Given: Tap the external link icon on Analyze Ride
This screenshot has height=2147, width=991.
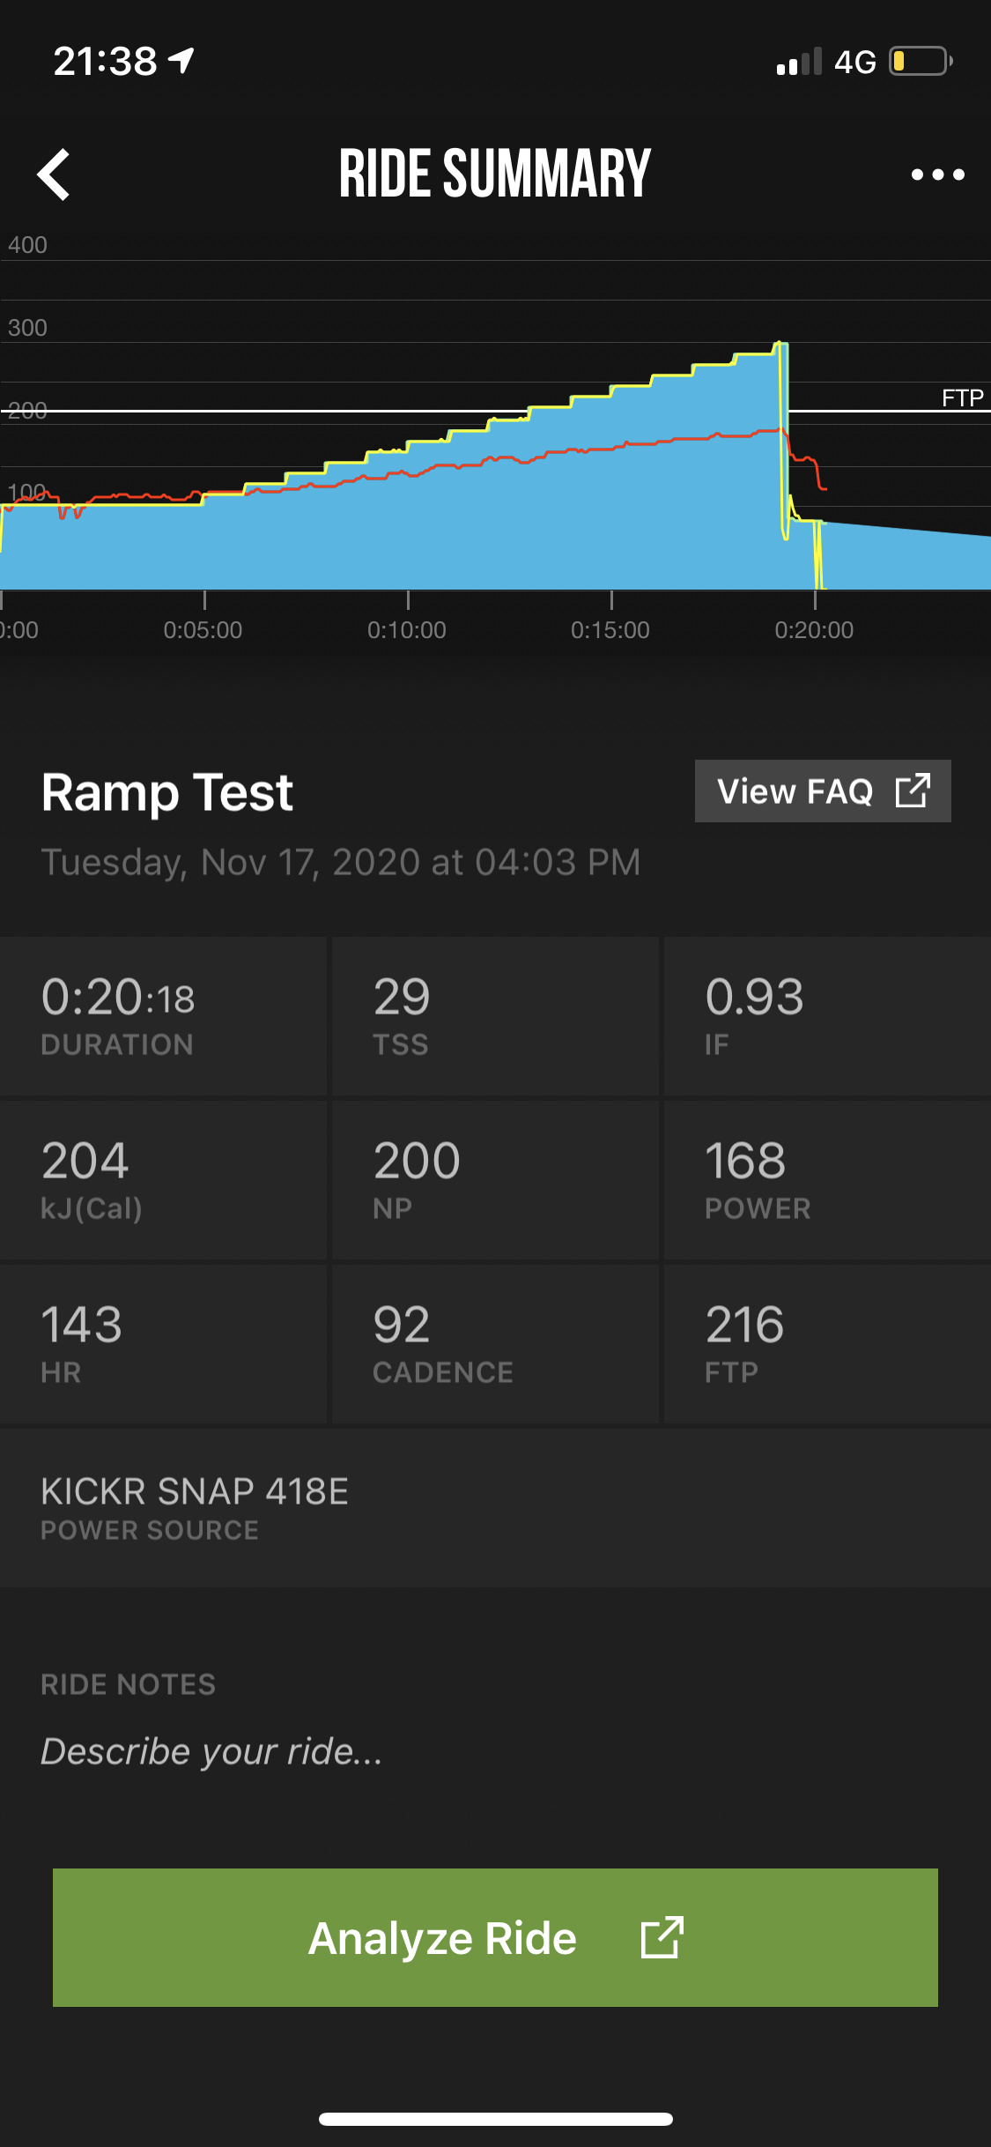Looking at the screenshot, I should pyautogui.click(x=662, y=1937).
